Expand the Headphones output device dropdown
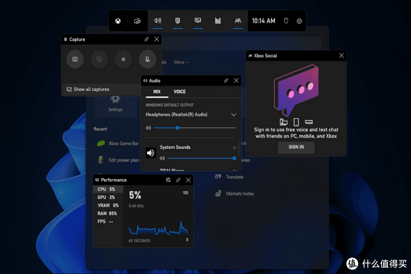Screen dimensions: 411x274 233,115
